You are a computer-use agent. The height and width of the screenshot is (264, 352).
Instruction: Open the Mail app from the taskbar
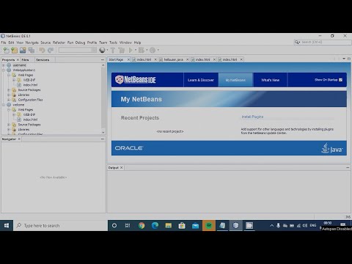[195, 225]
